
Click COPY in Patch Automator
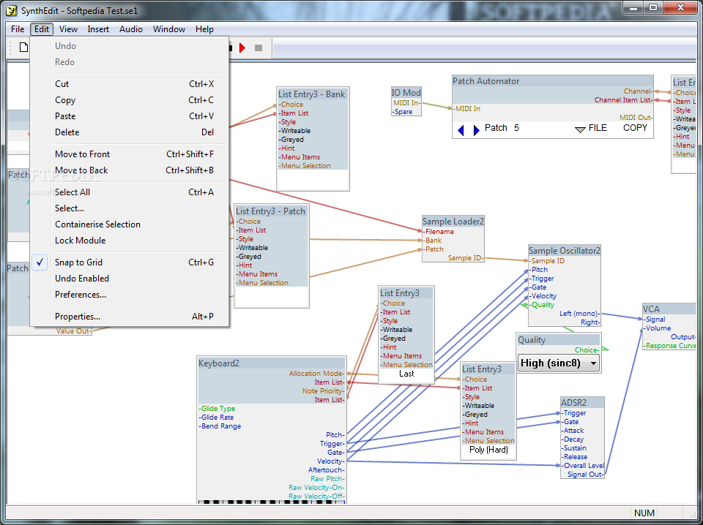[x=635, y=128]
